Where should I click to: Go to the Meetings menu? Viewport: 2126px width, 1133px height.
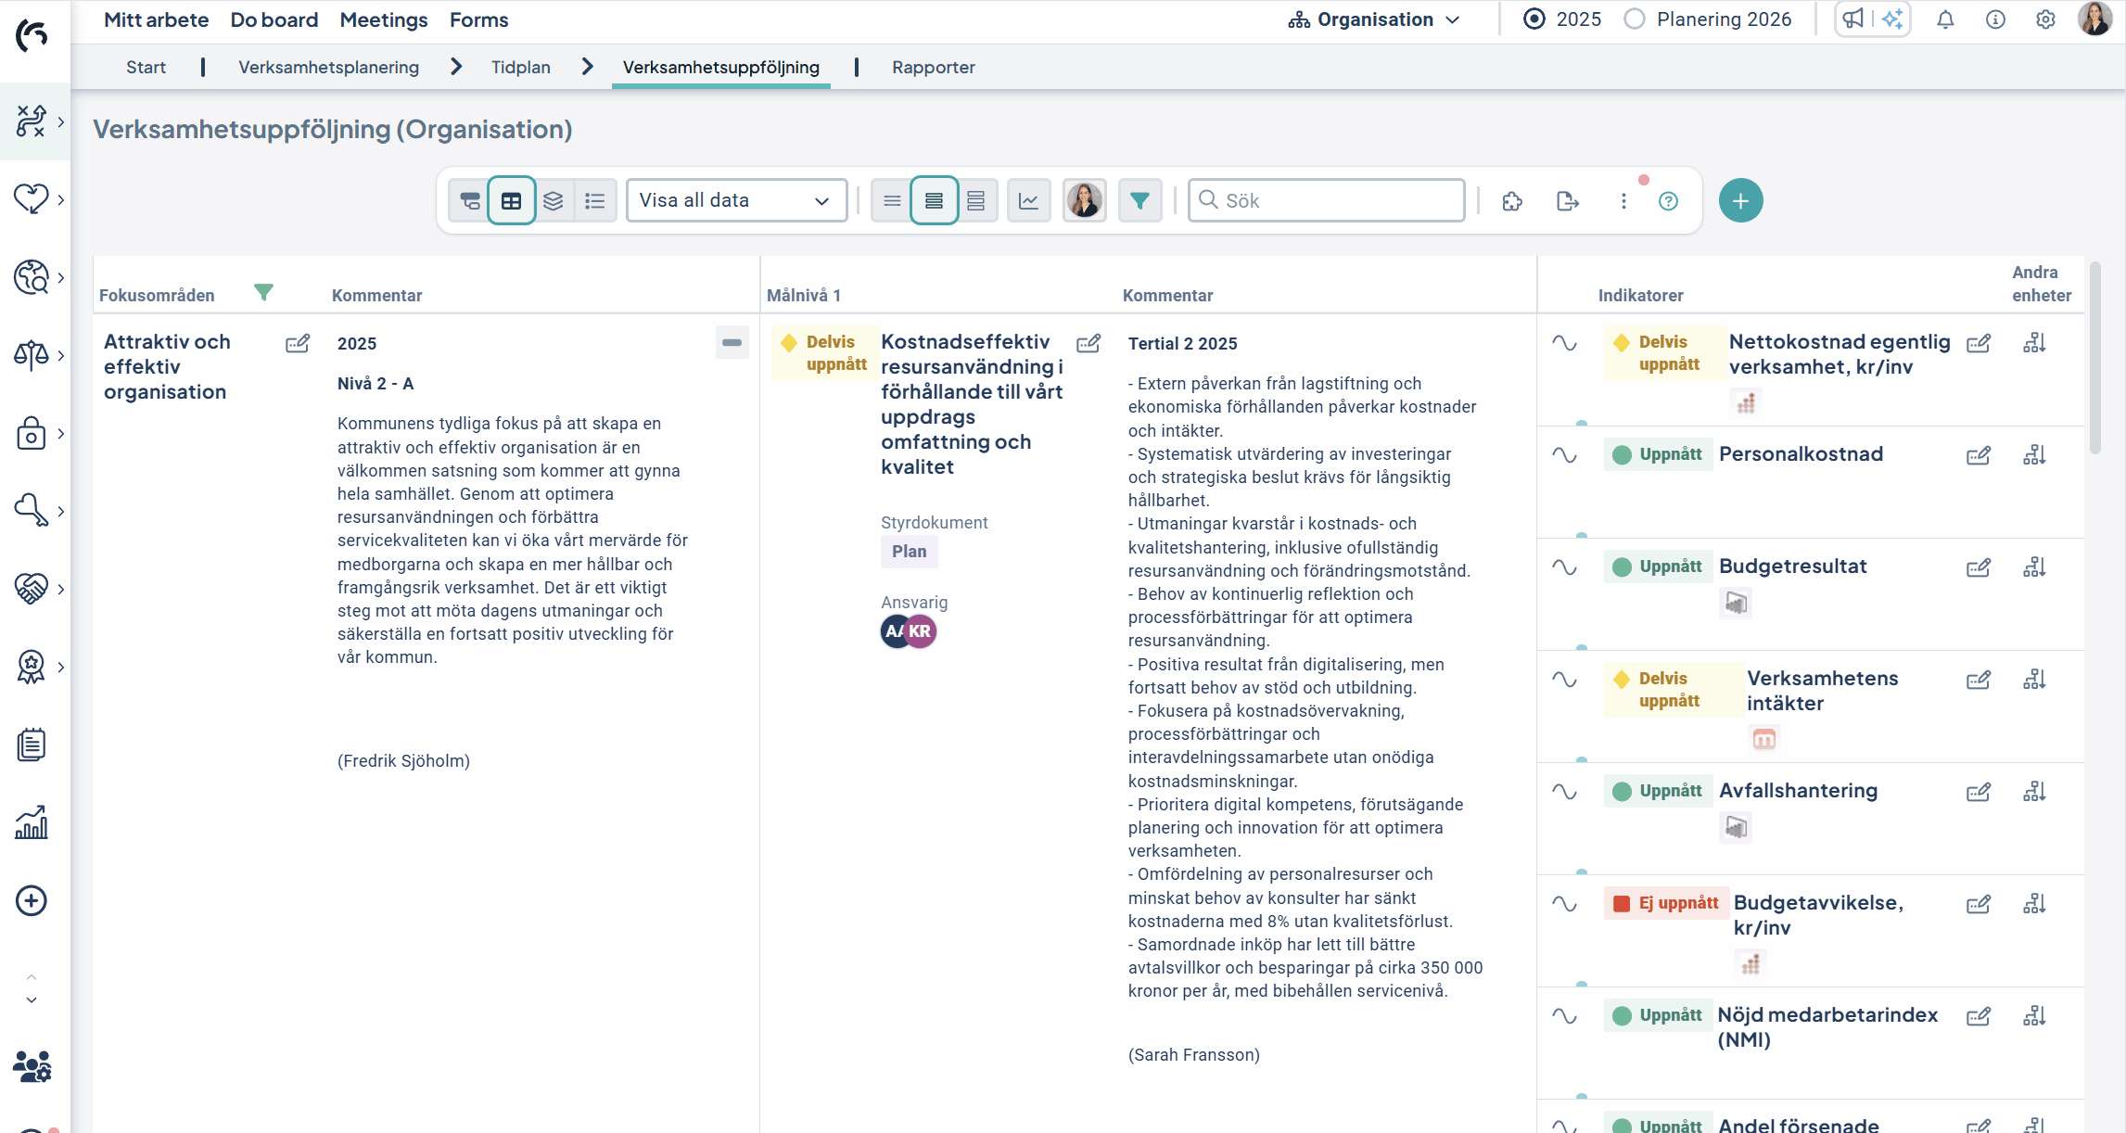[383, 19]
